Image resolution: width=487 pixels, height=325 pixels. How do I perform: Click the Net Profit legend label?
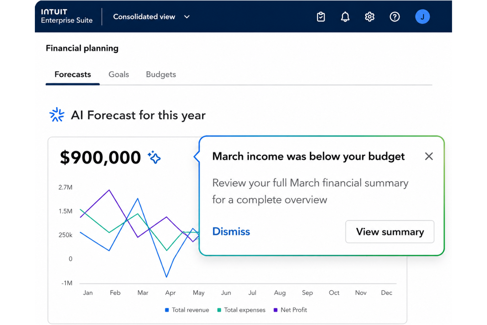(x=294, y=310)
